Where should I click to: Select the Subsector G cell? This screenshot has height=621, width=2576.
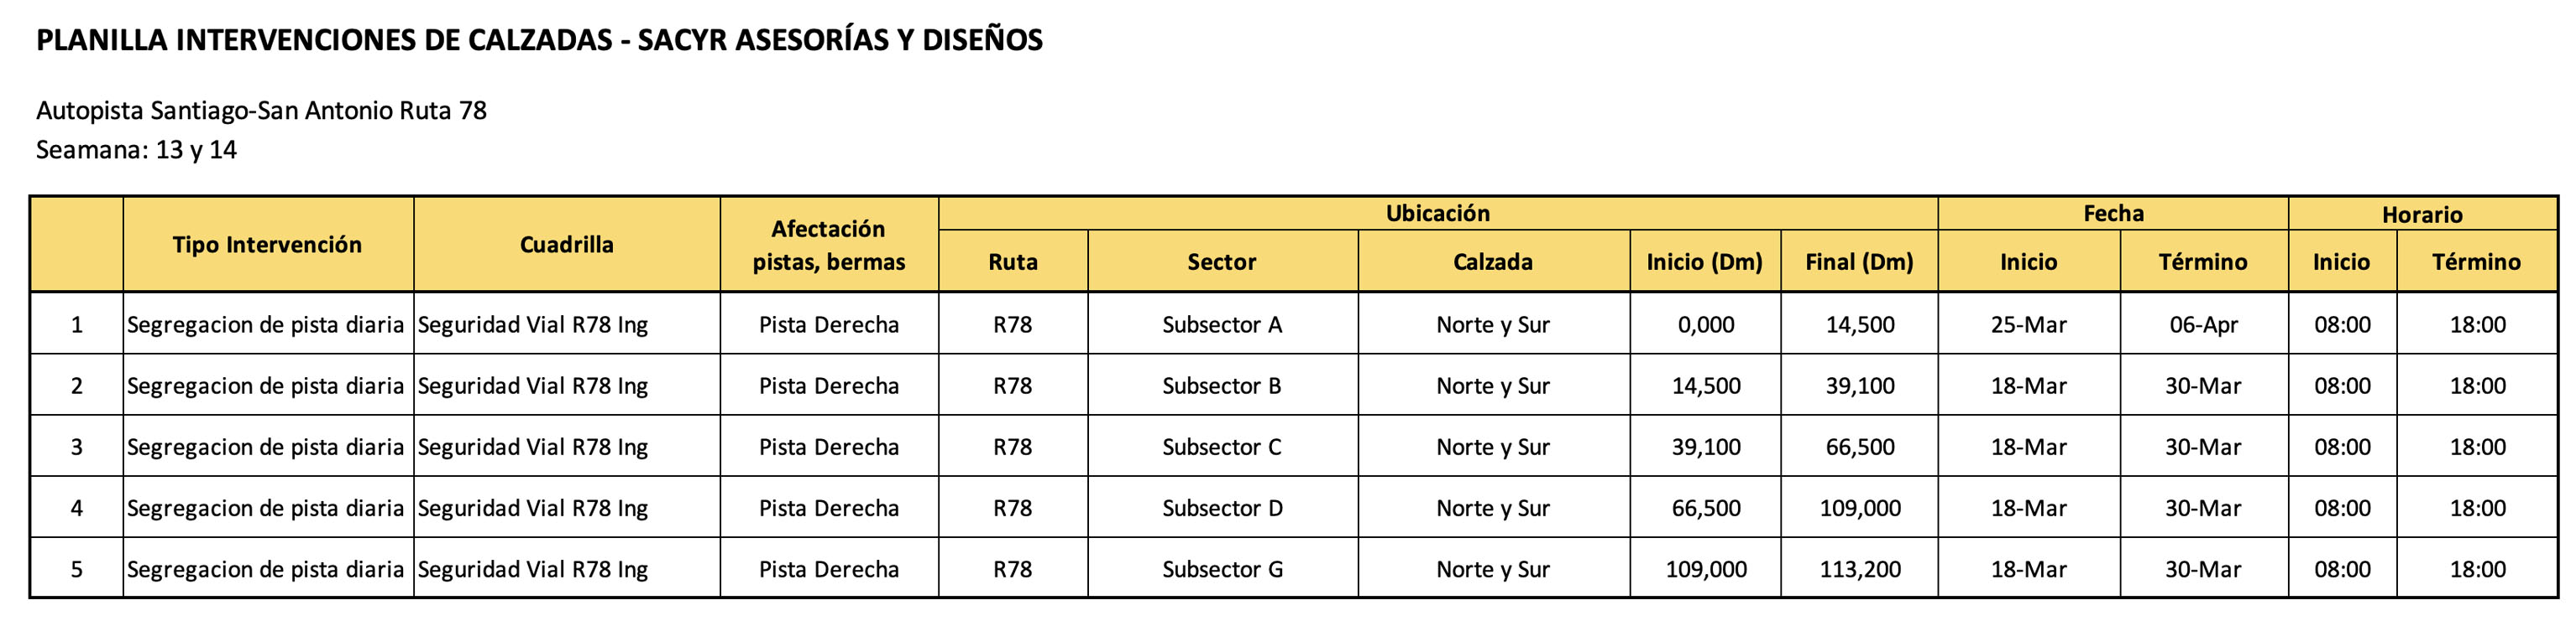pyautogui.click(x=1222, y=569)
